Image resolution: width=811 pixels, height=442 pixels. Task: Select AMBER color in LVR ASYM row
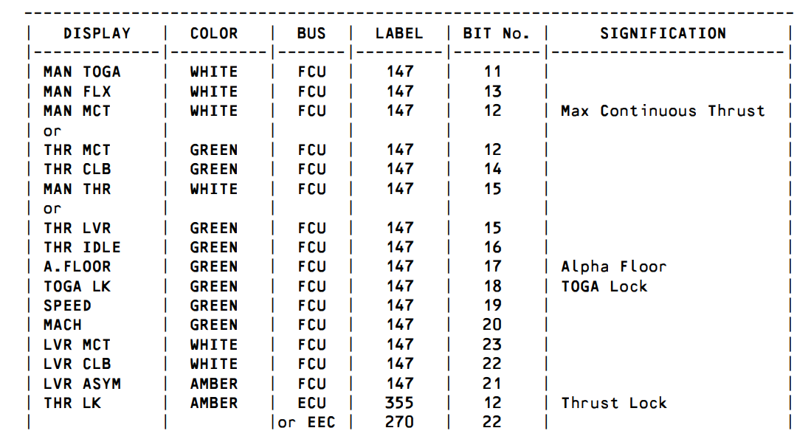point(213,384)
